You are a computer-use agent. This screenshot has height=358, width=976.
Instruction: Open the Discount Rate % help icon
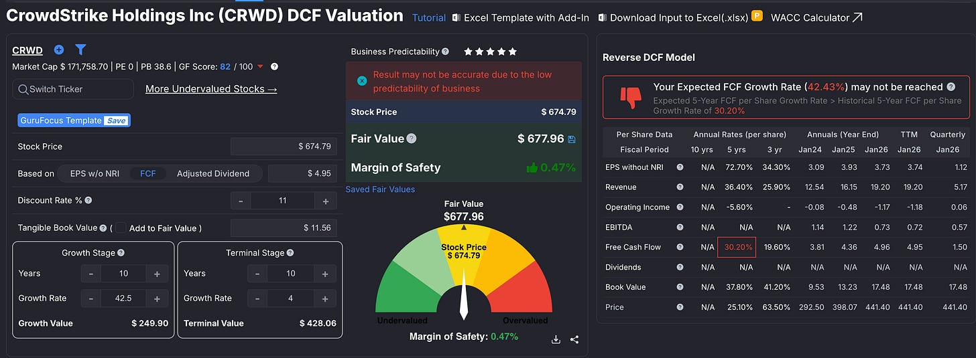pyautogui.click(x=88, y=200)
